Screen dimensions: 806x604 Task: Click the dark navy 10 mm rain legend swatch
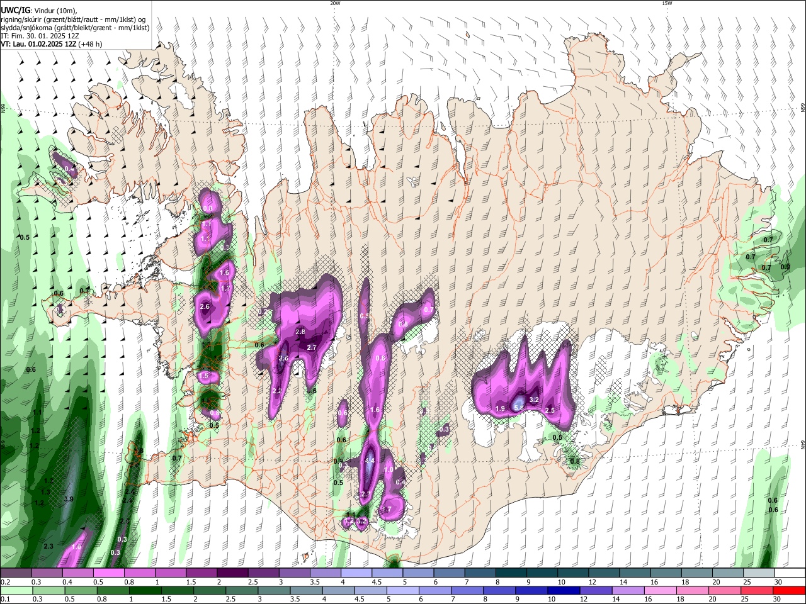pos(562,590)
